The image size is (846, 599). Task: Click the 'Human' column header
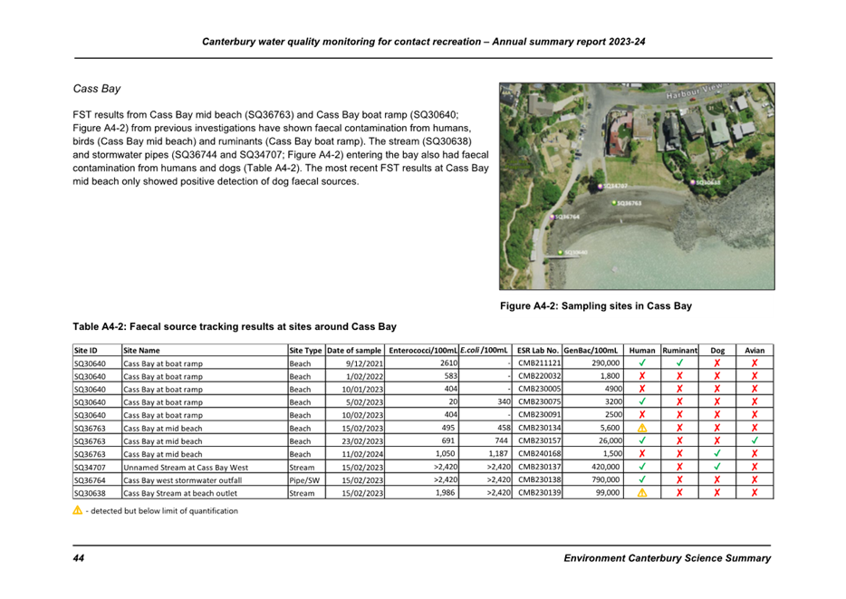[642, 350]
